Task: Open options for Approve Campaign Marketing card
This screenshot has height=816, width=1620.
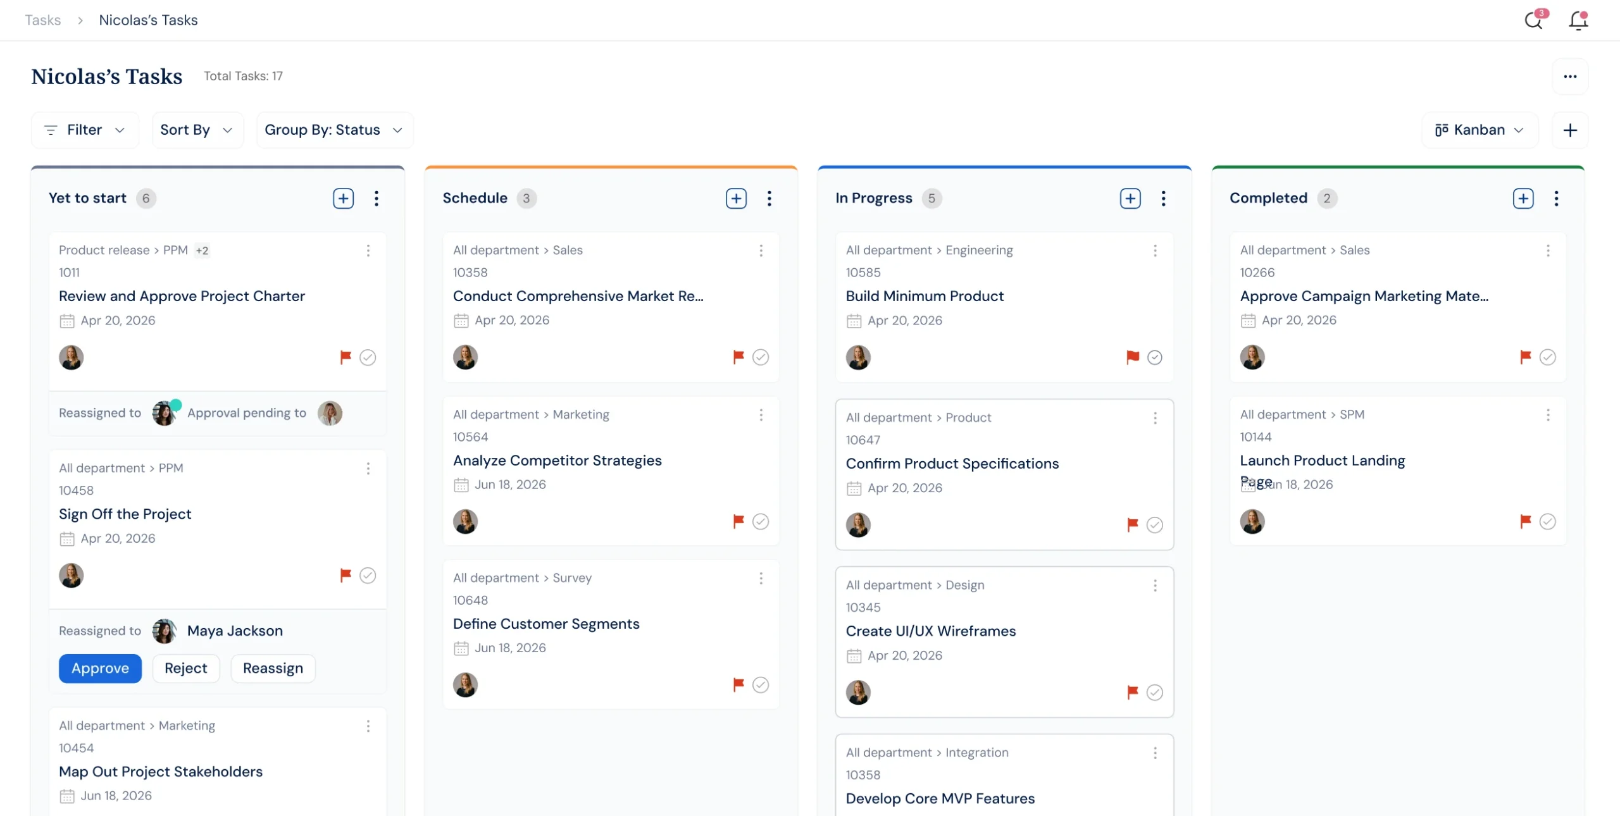Action: click(x=1548, y=250)
